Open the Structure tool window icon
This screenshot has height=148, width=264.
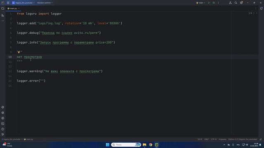pos(3,15)
